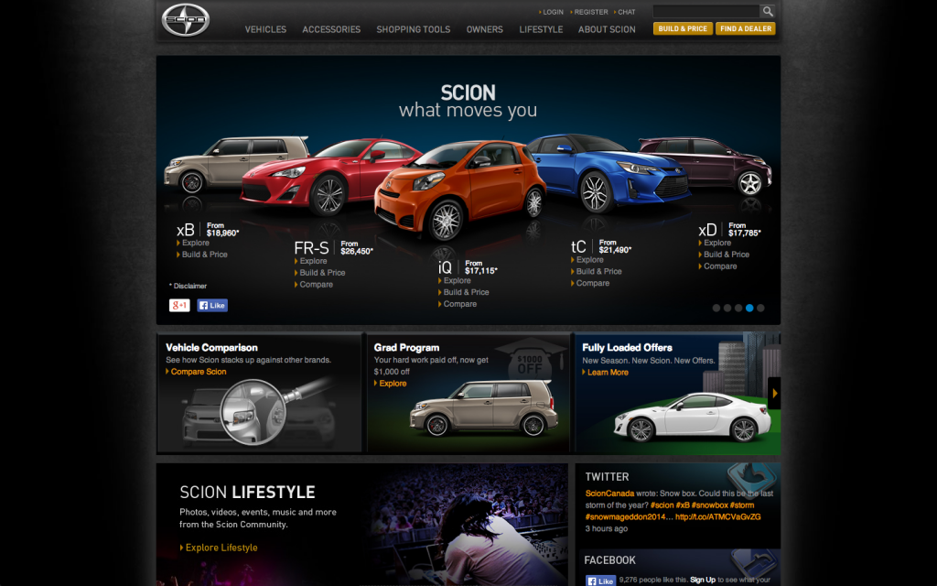
Task: Click the Disclaimer text
Action: coord(188,286)
